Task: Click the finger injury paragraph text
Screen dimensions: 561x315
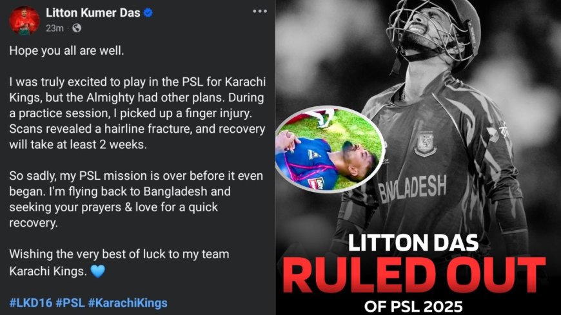Action: (137, 113)
